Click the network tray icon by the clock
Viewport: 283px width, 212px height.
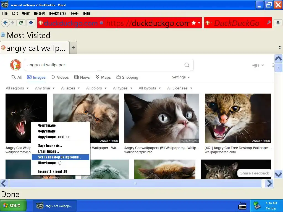257,205
